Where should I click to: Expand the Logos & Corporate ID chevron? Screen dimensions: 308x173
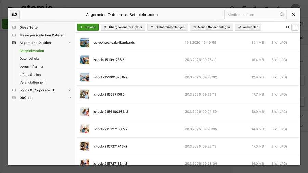click(70, 90)
